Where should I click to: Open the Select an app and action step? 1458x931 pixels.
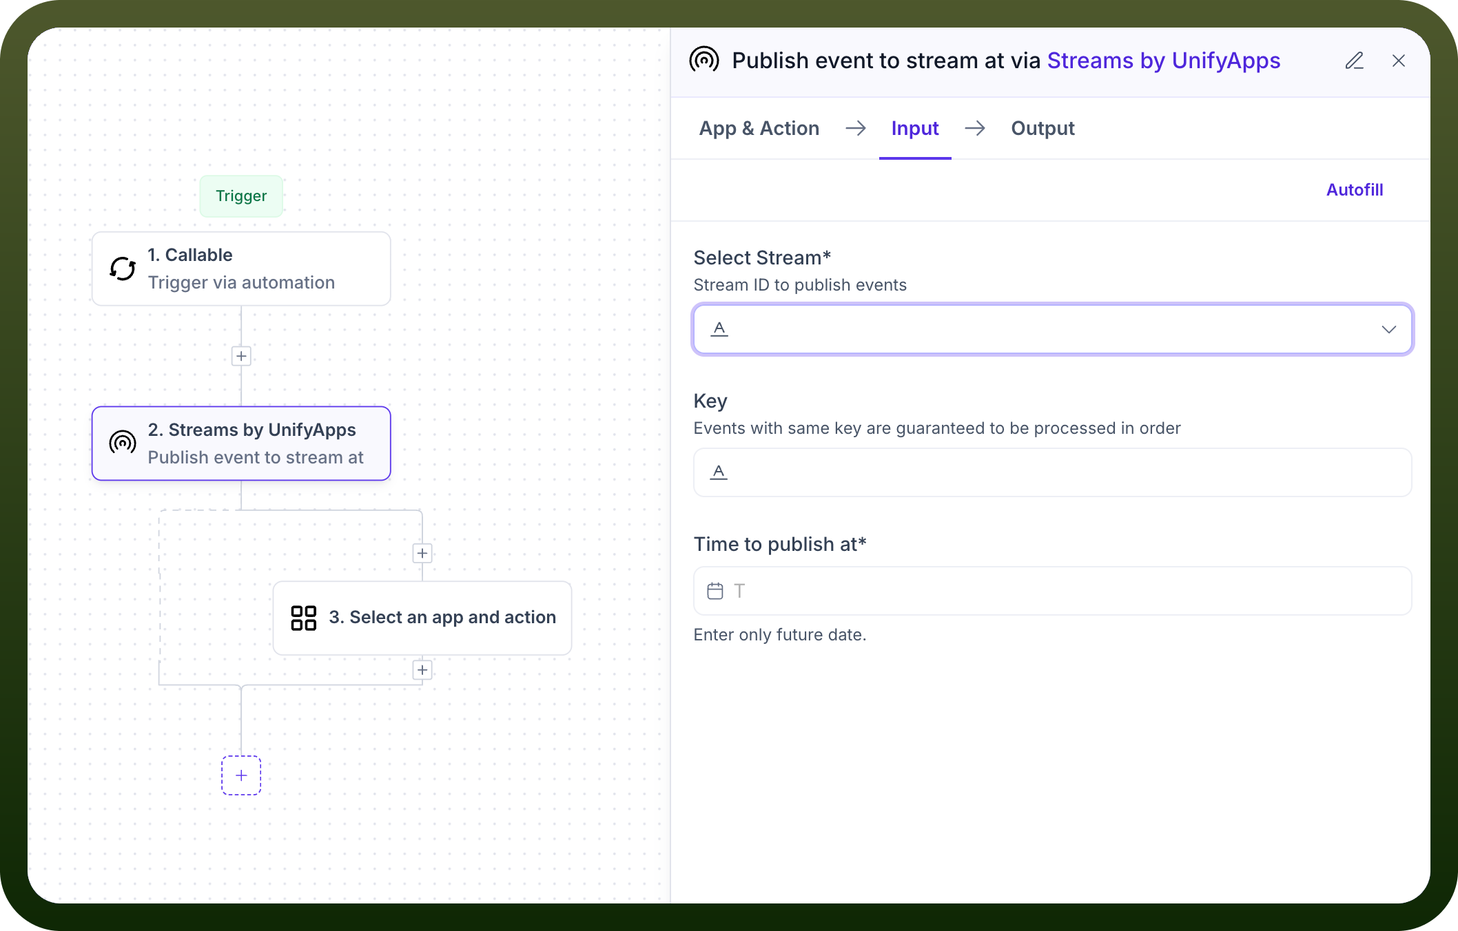pos(422,618)
